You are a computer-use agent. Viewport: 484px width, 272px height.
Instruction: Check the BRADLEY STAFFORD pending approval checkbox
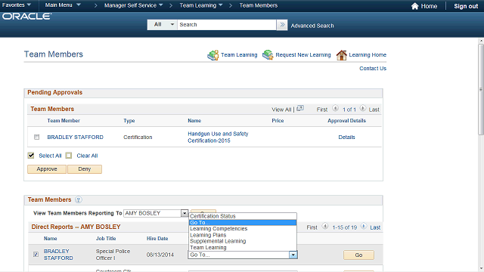point(37,137)
